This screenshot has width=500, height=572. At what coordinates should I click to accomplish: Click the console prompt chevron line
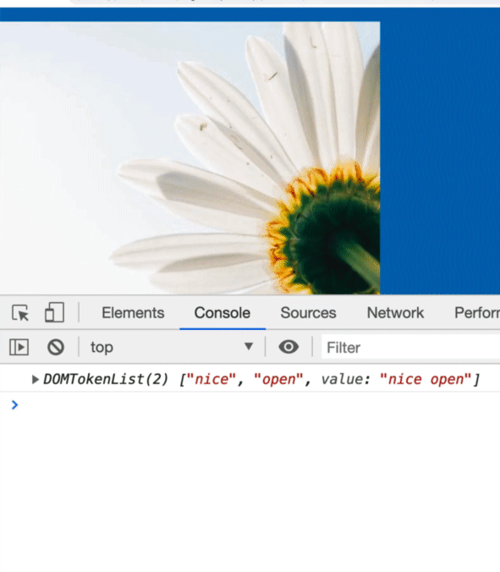(x=250, y=404)
